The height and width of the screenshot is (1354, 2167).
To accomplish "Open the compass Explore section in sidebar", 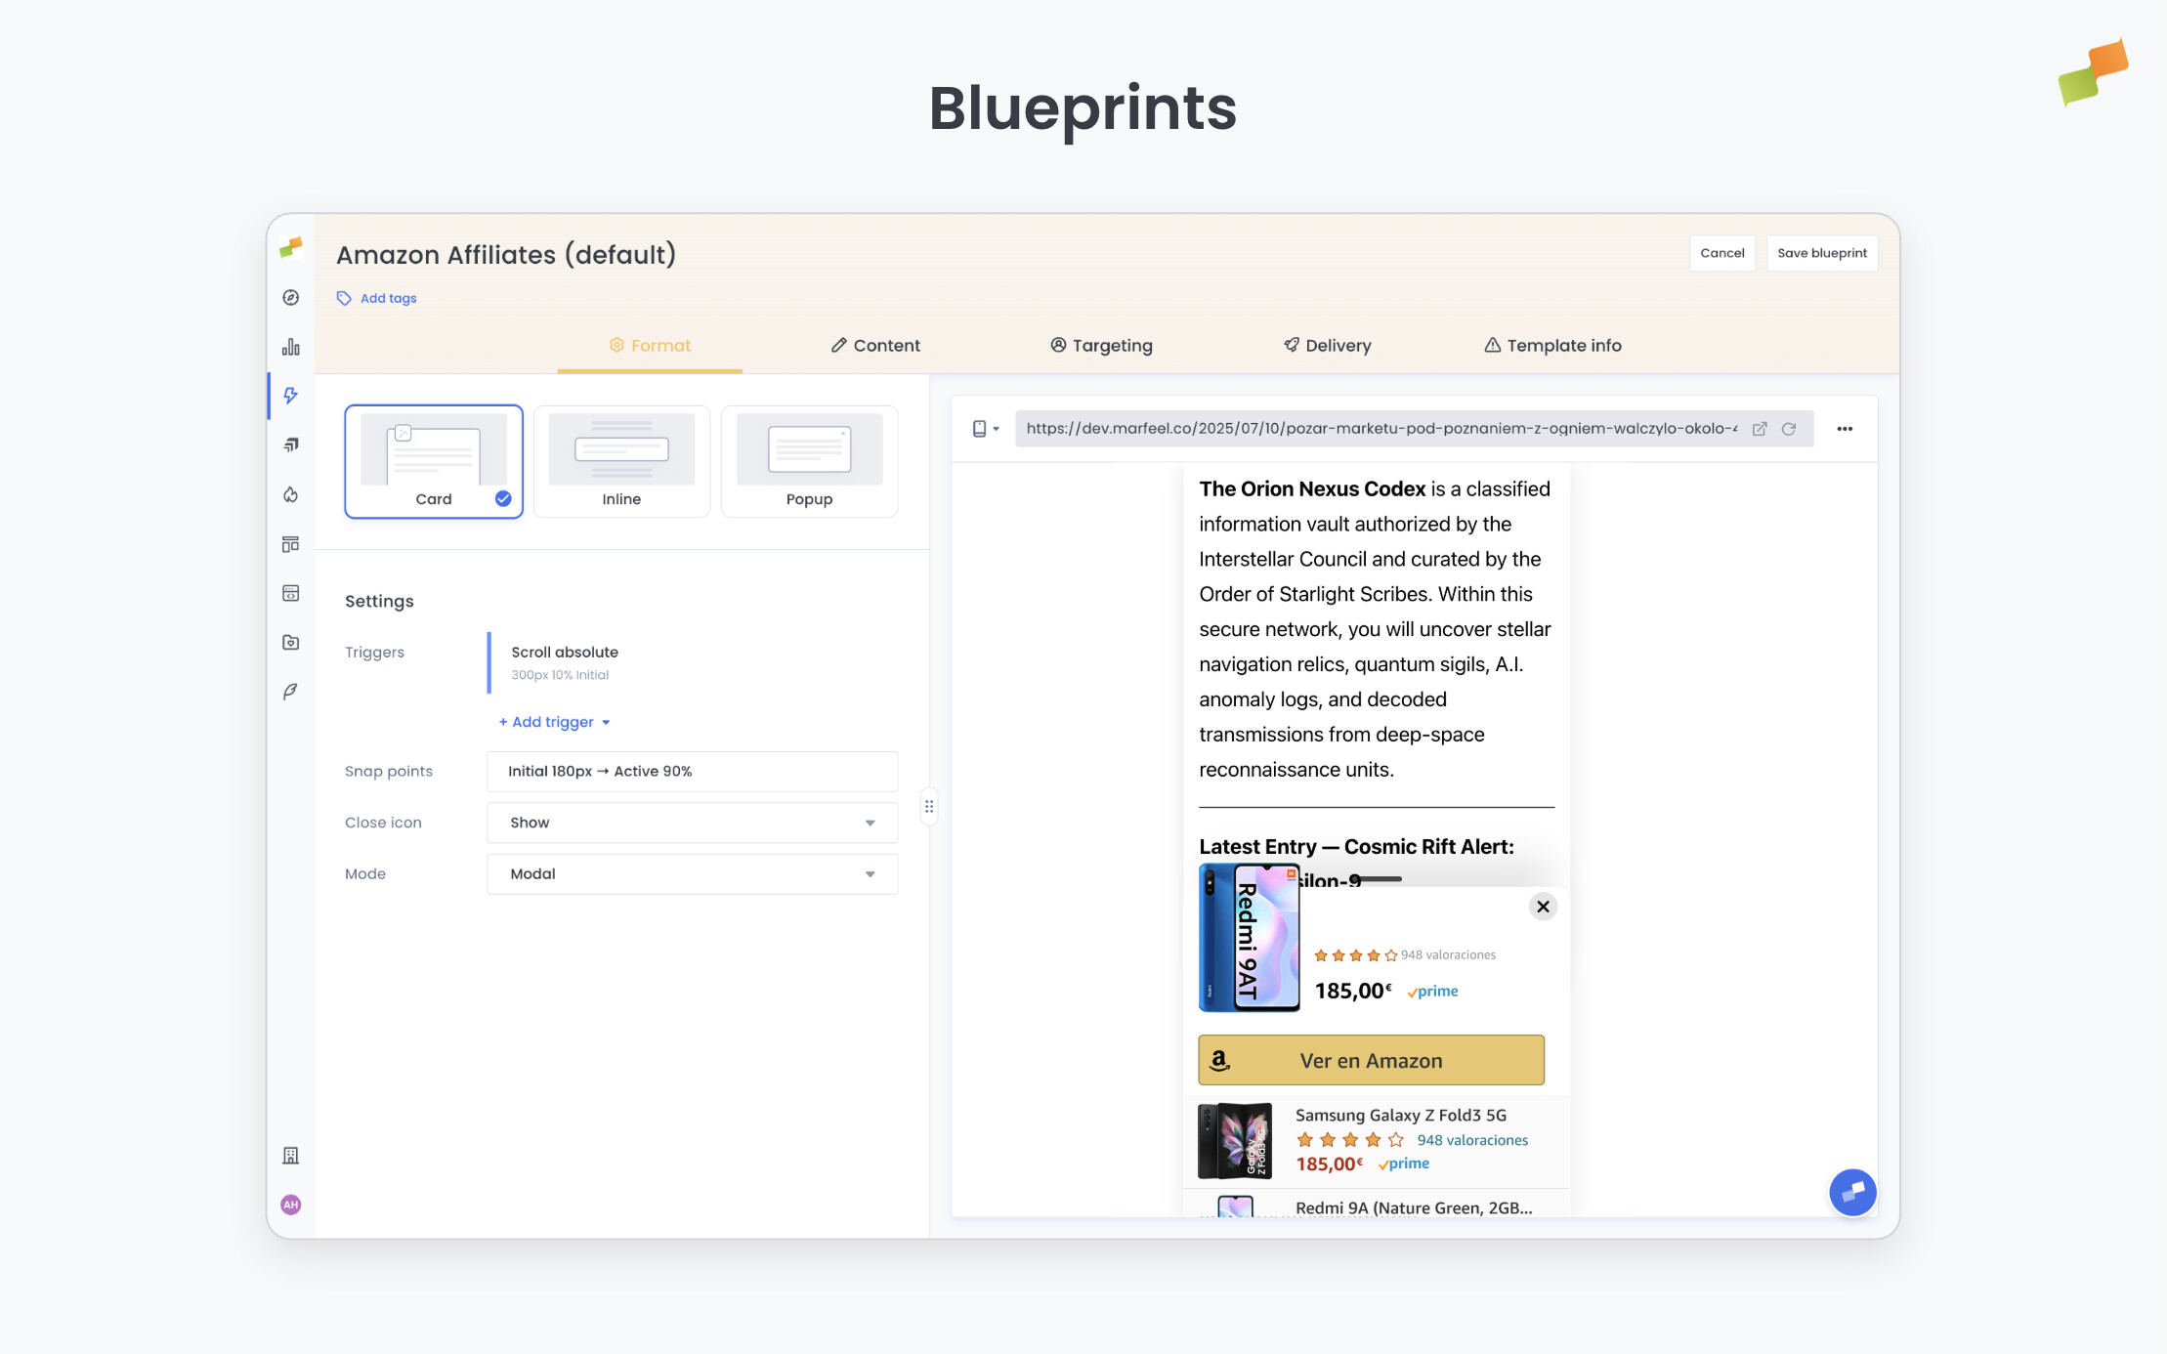I will (x=290, y=298).
